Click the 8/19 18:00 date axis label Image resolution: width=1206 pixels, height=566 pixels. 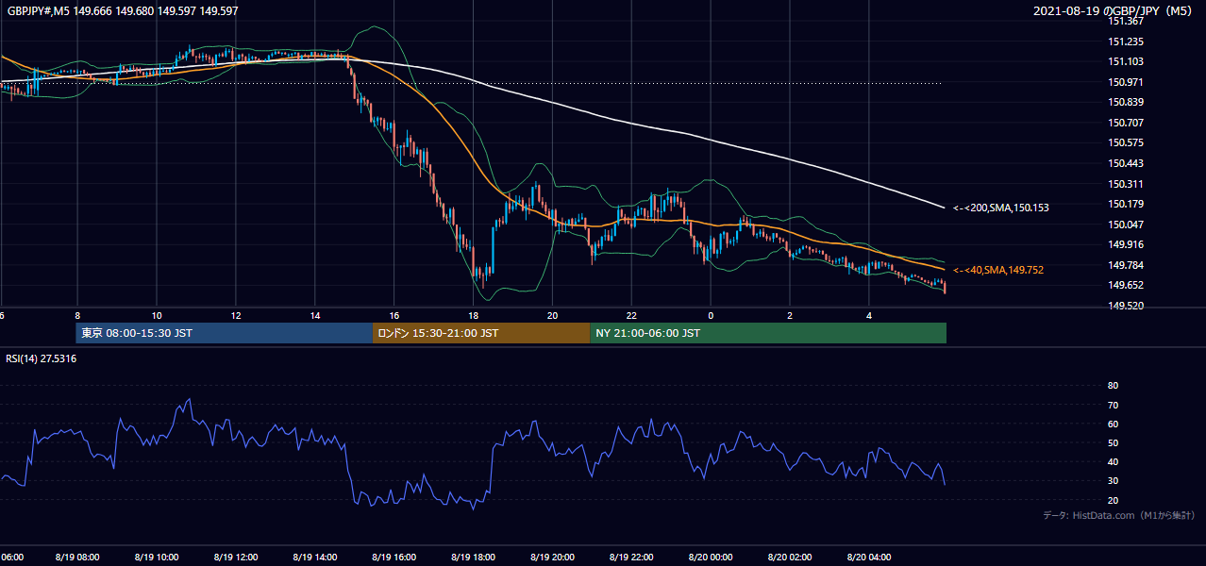pyautogui.click(x=473, y=558)
